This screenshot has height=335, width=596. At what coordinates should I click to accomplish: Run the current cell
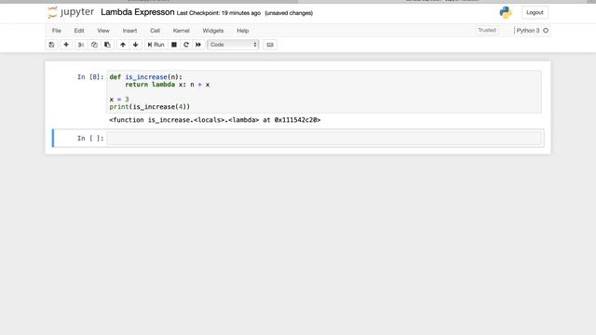156,45
